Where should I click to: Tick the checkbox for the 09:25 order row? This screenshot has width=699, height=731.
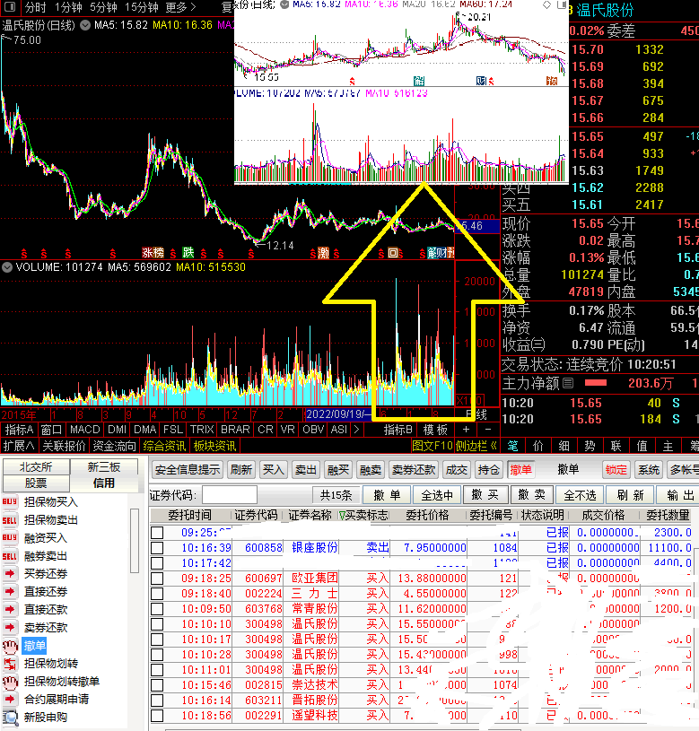(157, 533)
